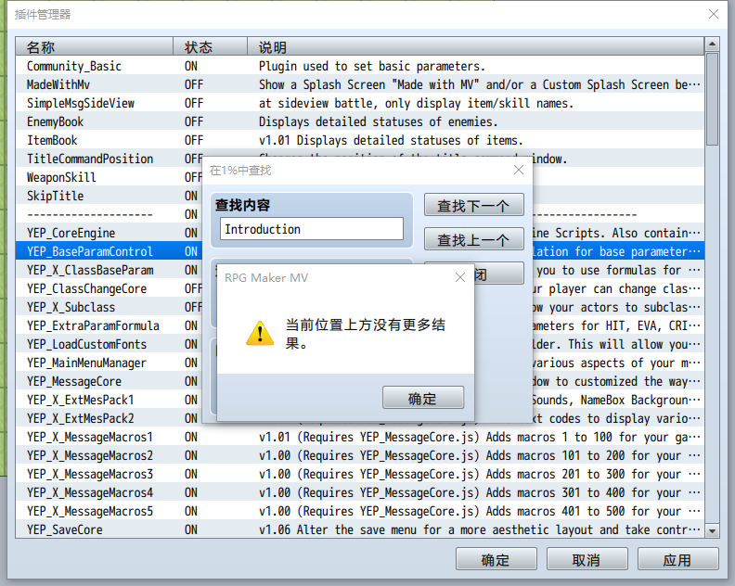The image size is (735, 586).
Task: Click into the Introduction search field
Action: (x=312, y=229)
